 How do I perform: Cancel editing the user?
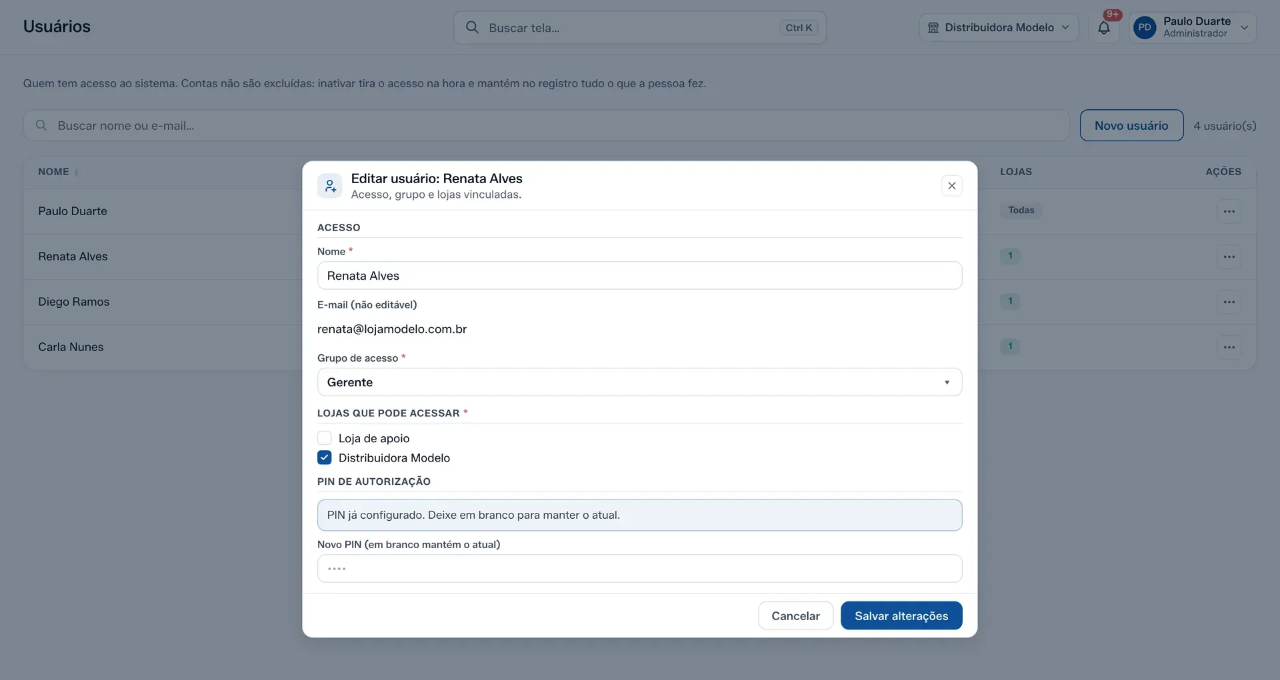(x=795, y=615)
